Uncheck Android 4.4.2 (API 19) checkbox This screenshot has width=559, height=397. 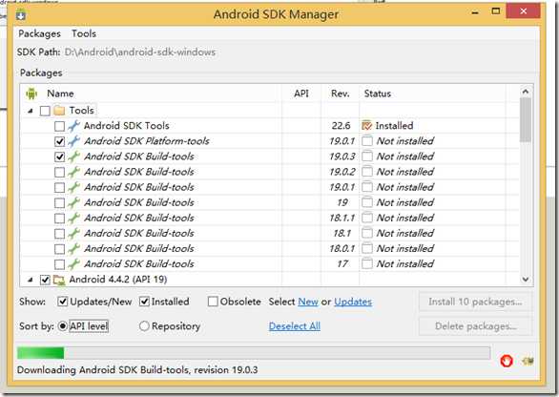click(45, 280)
